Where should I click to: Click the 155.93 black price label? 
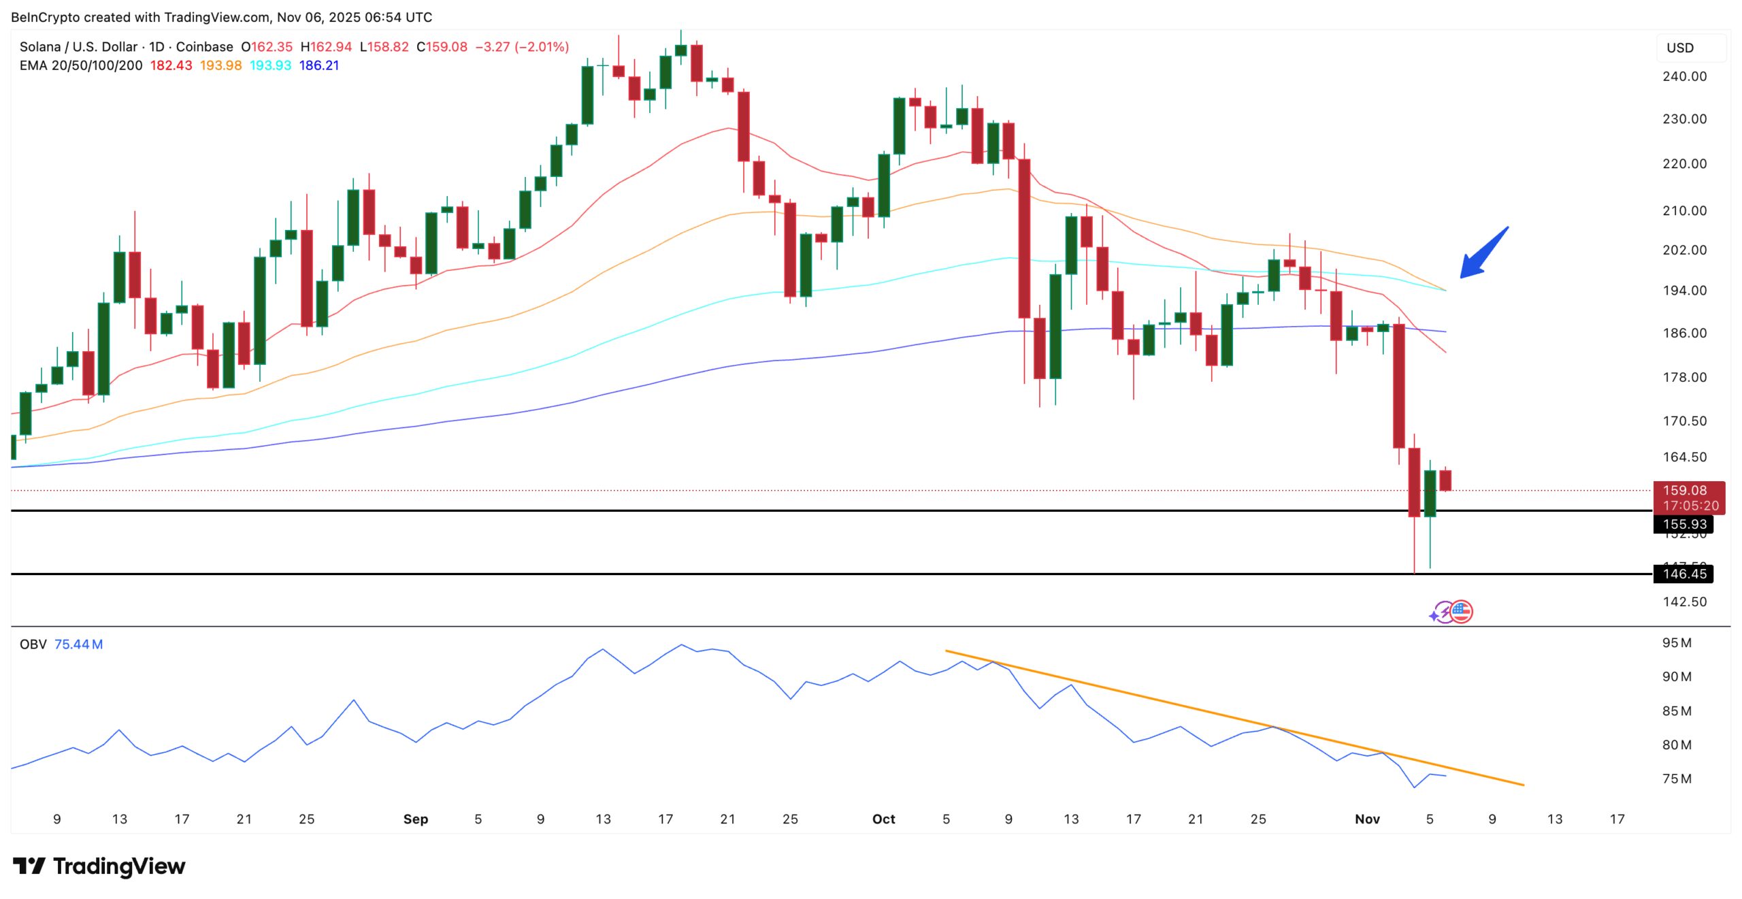[1683, 524]
